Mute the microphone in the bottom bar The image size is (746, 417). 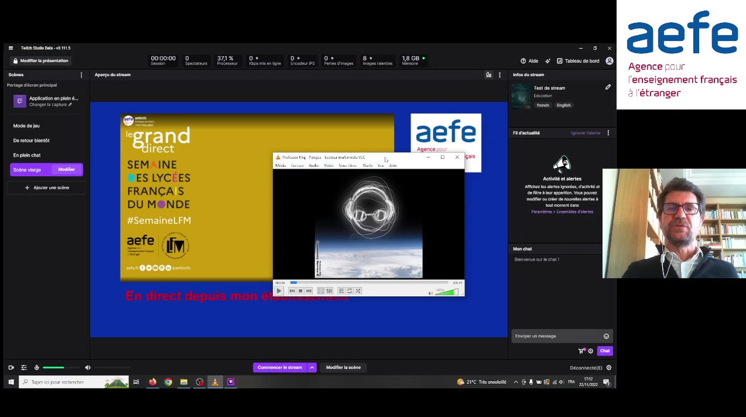tap(36, 368)
